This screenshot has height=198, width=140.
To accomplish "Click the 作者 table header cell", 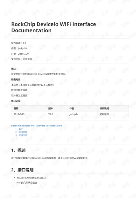I will tap(82, 109).
